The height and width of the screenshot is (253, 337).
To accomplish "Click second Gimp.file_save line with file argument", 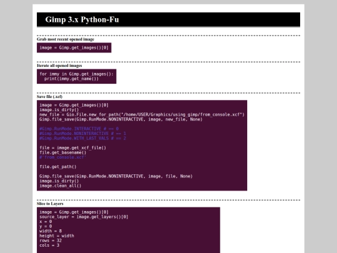I will click(116, 176).
